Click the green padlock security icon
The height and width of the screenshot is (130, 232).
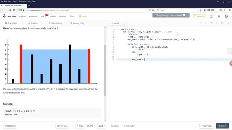pos(24,10)
